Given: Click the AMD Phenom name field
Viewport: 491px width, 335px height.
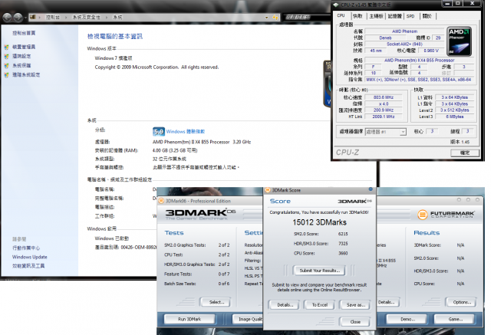Looking at the screenshot, I should (x=404, y=31).
